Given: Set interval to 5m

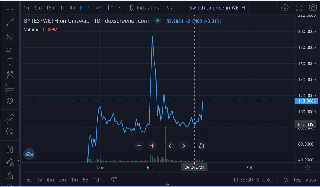Looking at the screenshot, I should [x=38, y=8].
